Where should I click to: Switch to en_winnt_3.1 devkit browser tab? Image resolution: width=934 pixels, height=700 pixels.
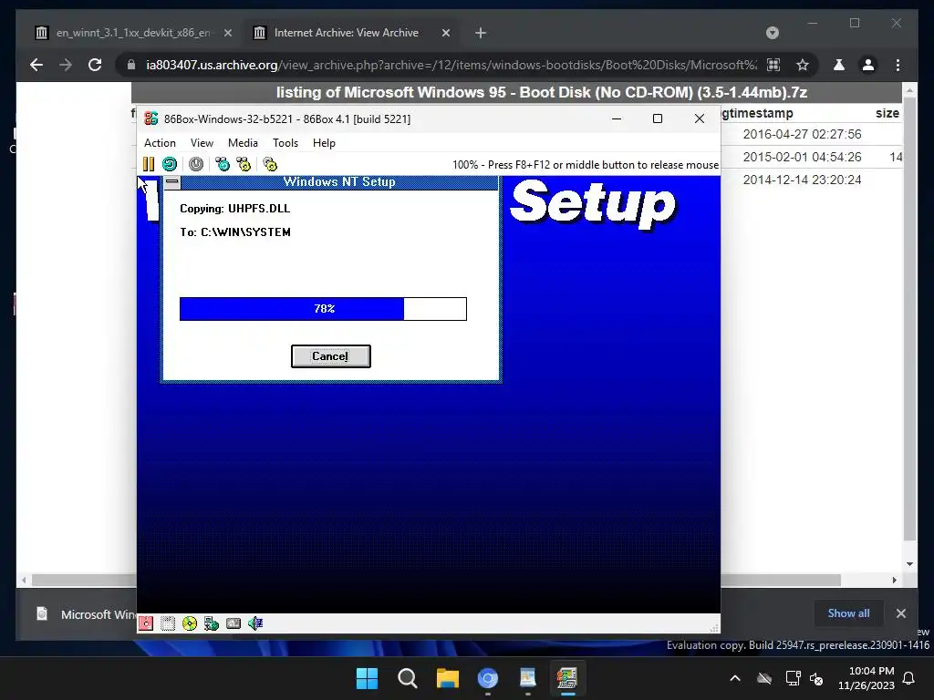(x=133, y=33)
